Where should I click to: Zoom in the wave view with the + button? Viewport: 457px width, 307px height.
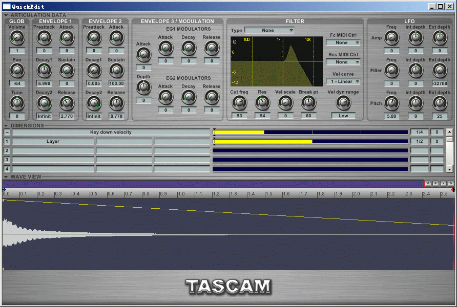point(435,183)
